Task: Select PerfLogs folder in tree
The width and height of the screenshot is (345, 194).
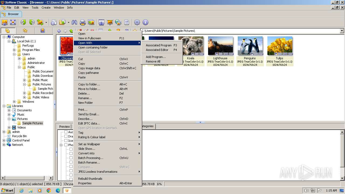Action: tap(28, 46)
